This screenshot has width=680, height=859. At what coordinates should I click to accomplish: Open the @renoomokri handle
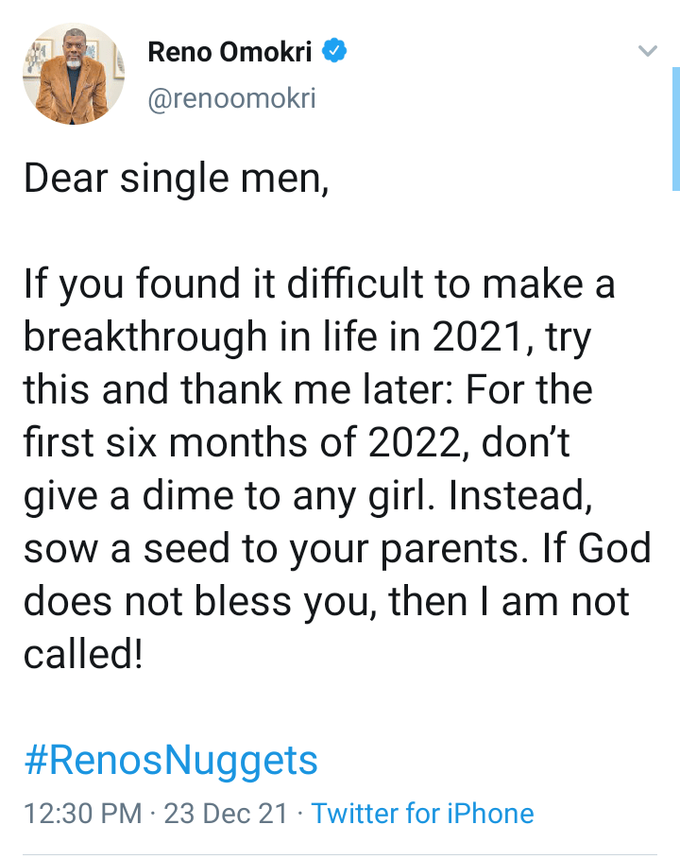(231, 98)
